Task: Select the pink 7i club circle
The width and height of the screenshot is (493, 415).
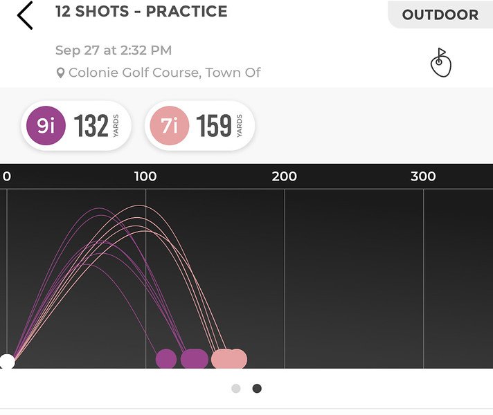Action: (x=170, y=125)
